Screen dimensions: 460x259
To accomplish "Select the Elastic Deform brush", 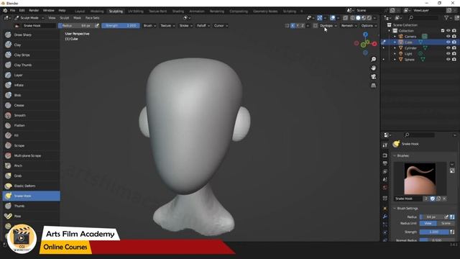I will point(31,186).
